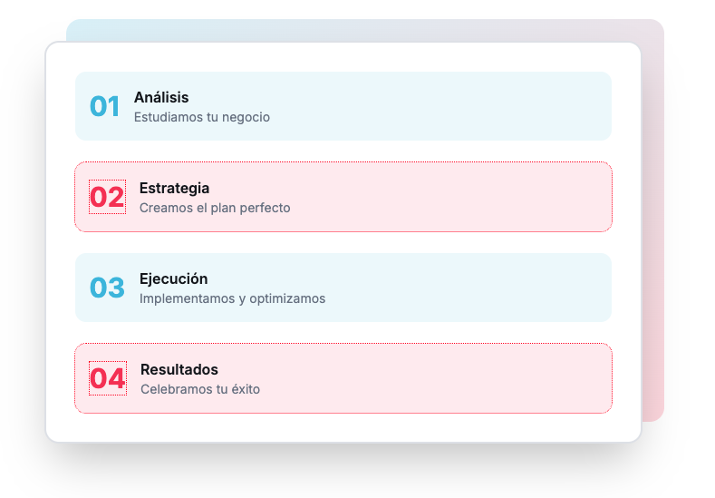This screenshot has height=498, width=715.
Task: Open the Estrategia heading
Action: coord(174,188)
